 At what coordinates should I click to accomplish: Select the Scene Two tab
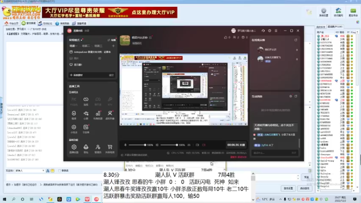86,46
